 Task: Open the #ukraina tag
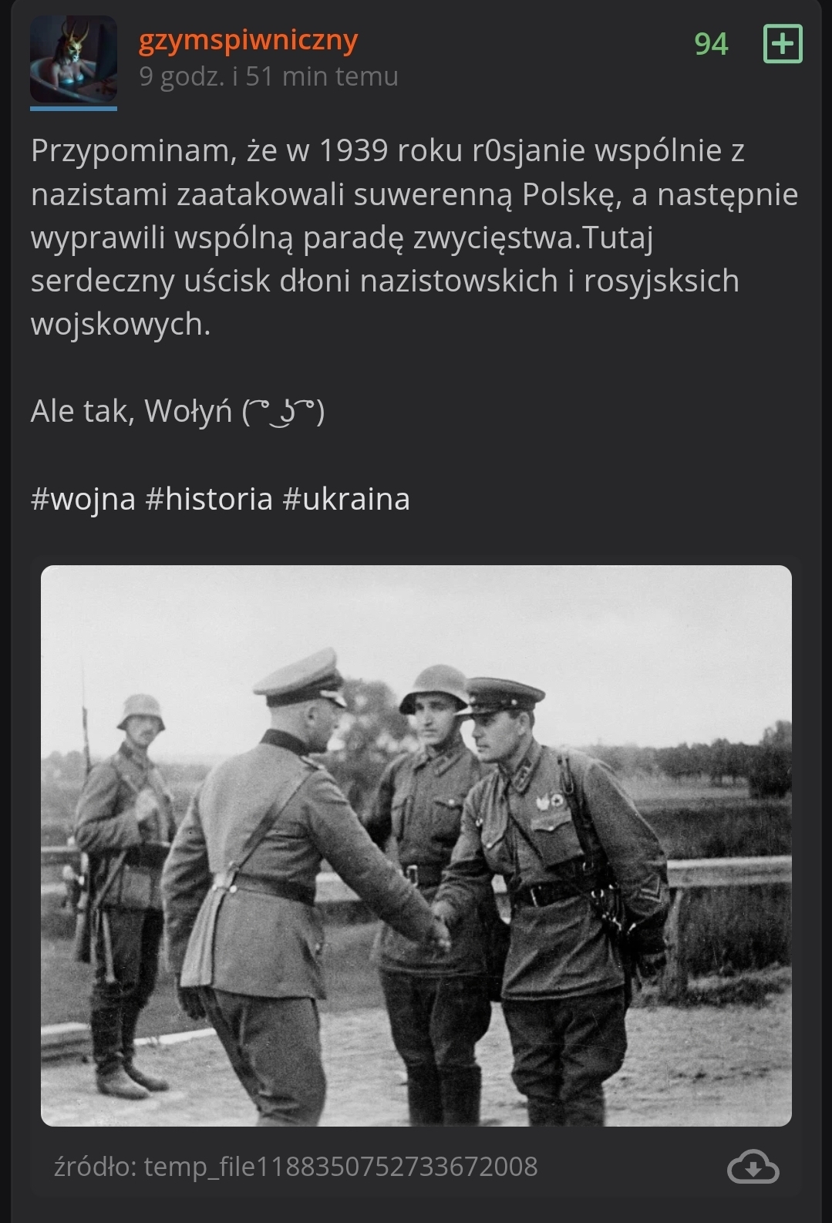pos(346,499)
